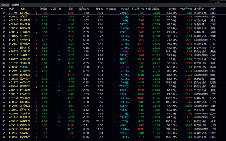Image resolution: width=226 pixels, height=141 pixels.
Task: Click the R marker on 特变电工 row
Action: tap(36, 67)
